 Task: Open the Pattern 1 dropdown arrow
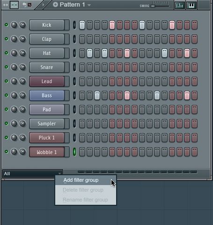tap(89, 5)
